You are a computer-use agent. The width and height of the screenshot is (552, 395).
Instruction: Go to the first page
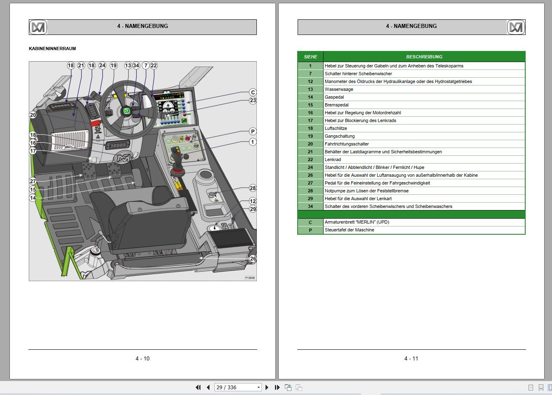tap(198, 387)
